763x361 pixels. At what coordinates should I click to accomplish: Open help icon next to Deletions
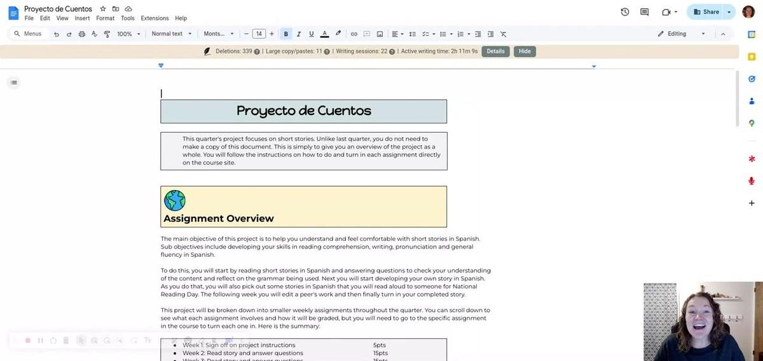coord(257,51)
